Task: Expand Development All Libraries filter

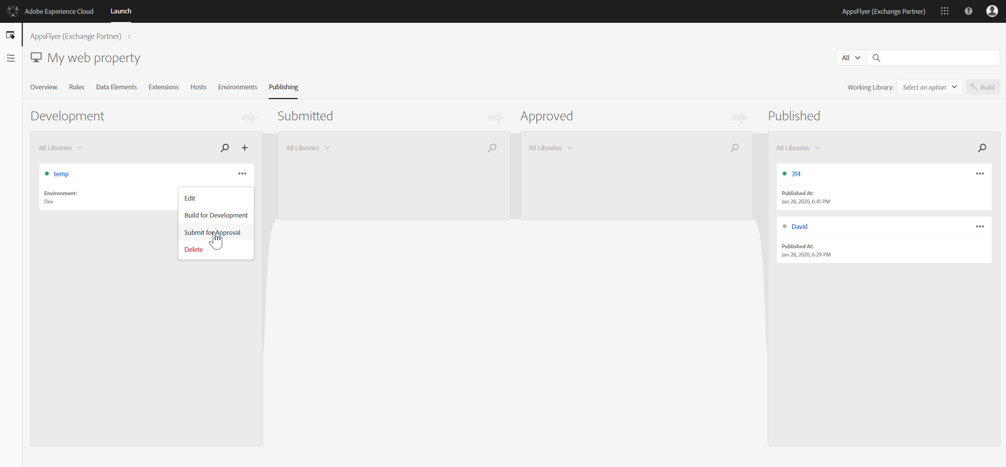Action: click(61, 148)
